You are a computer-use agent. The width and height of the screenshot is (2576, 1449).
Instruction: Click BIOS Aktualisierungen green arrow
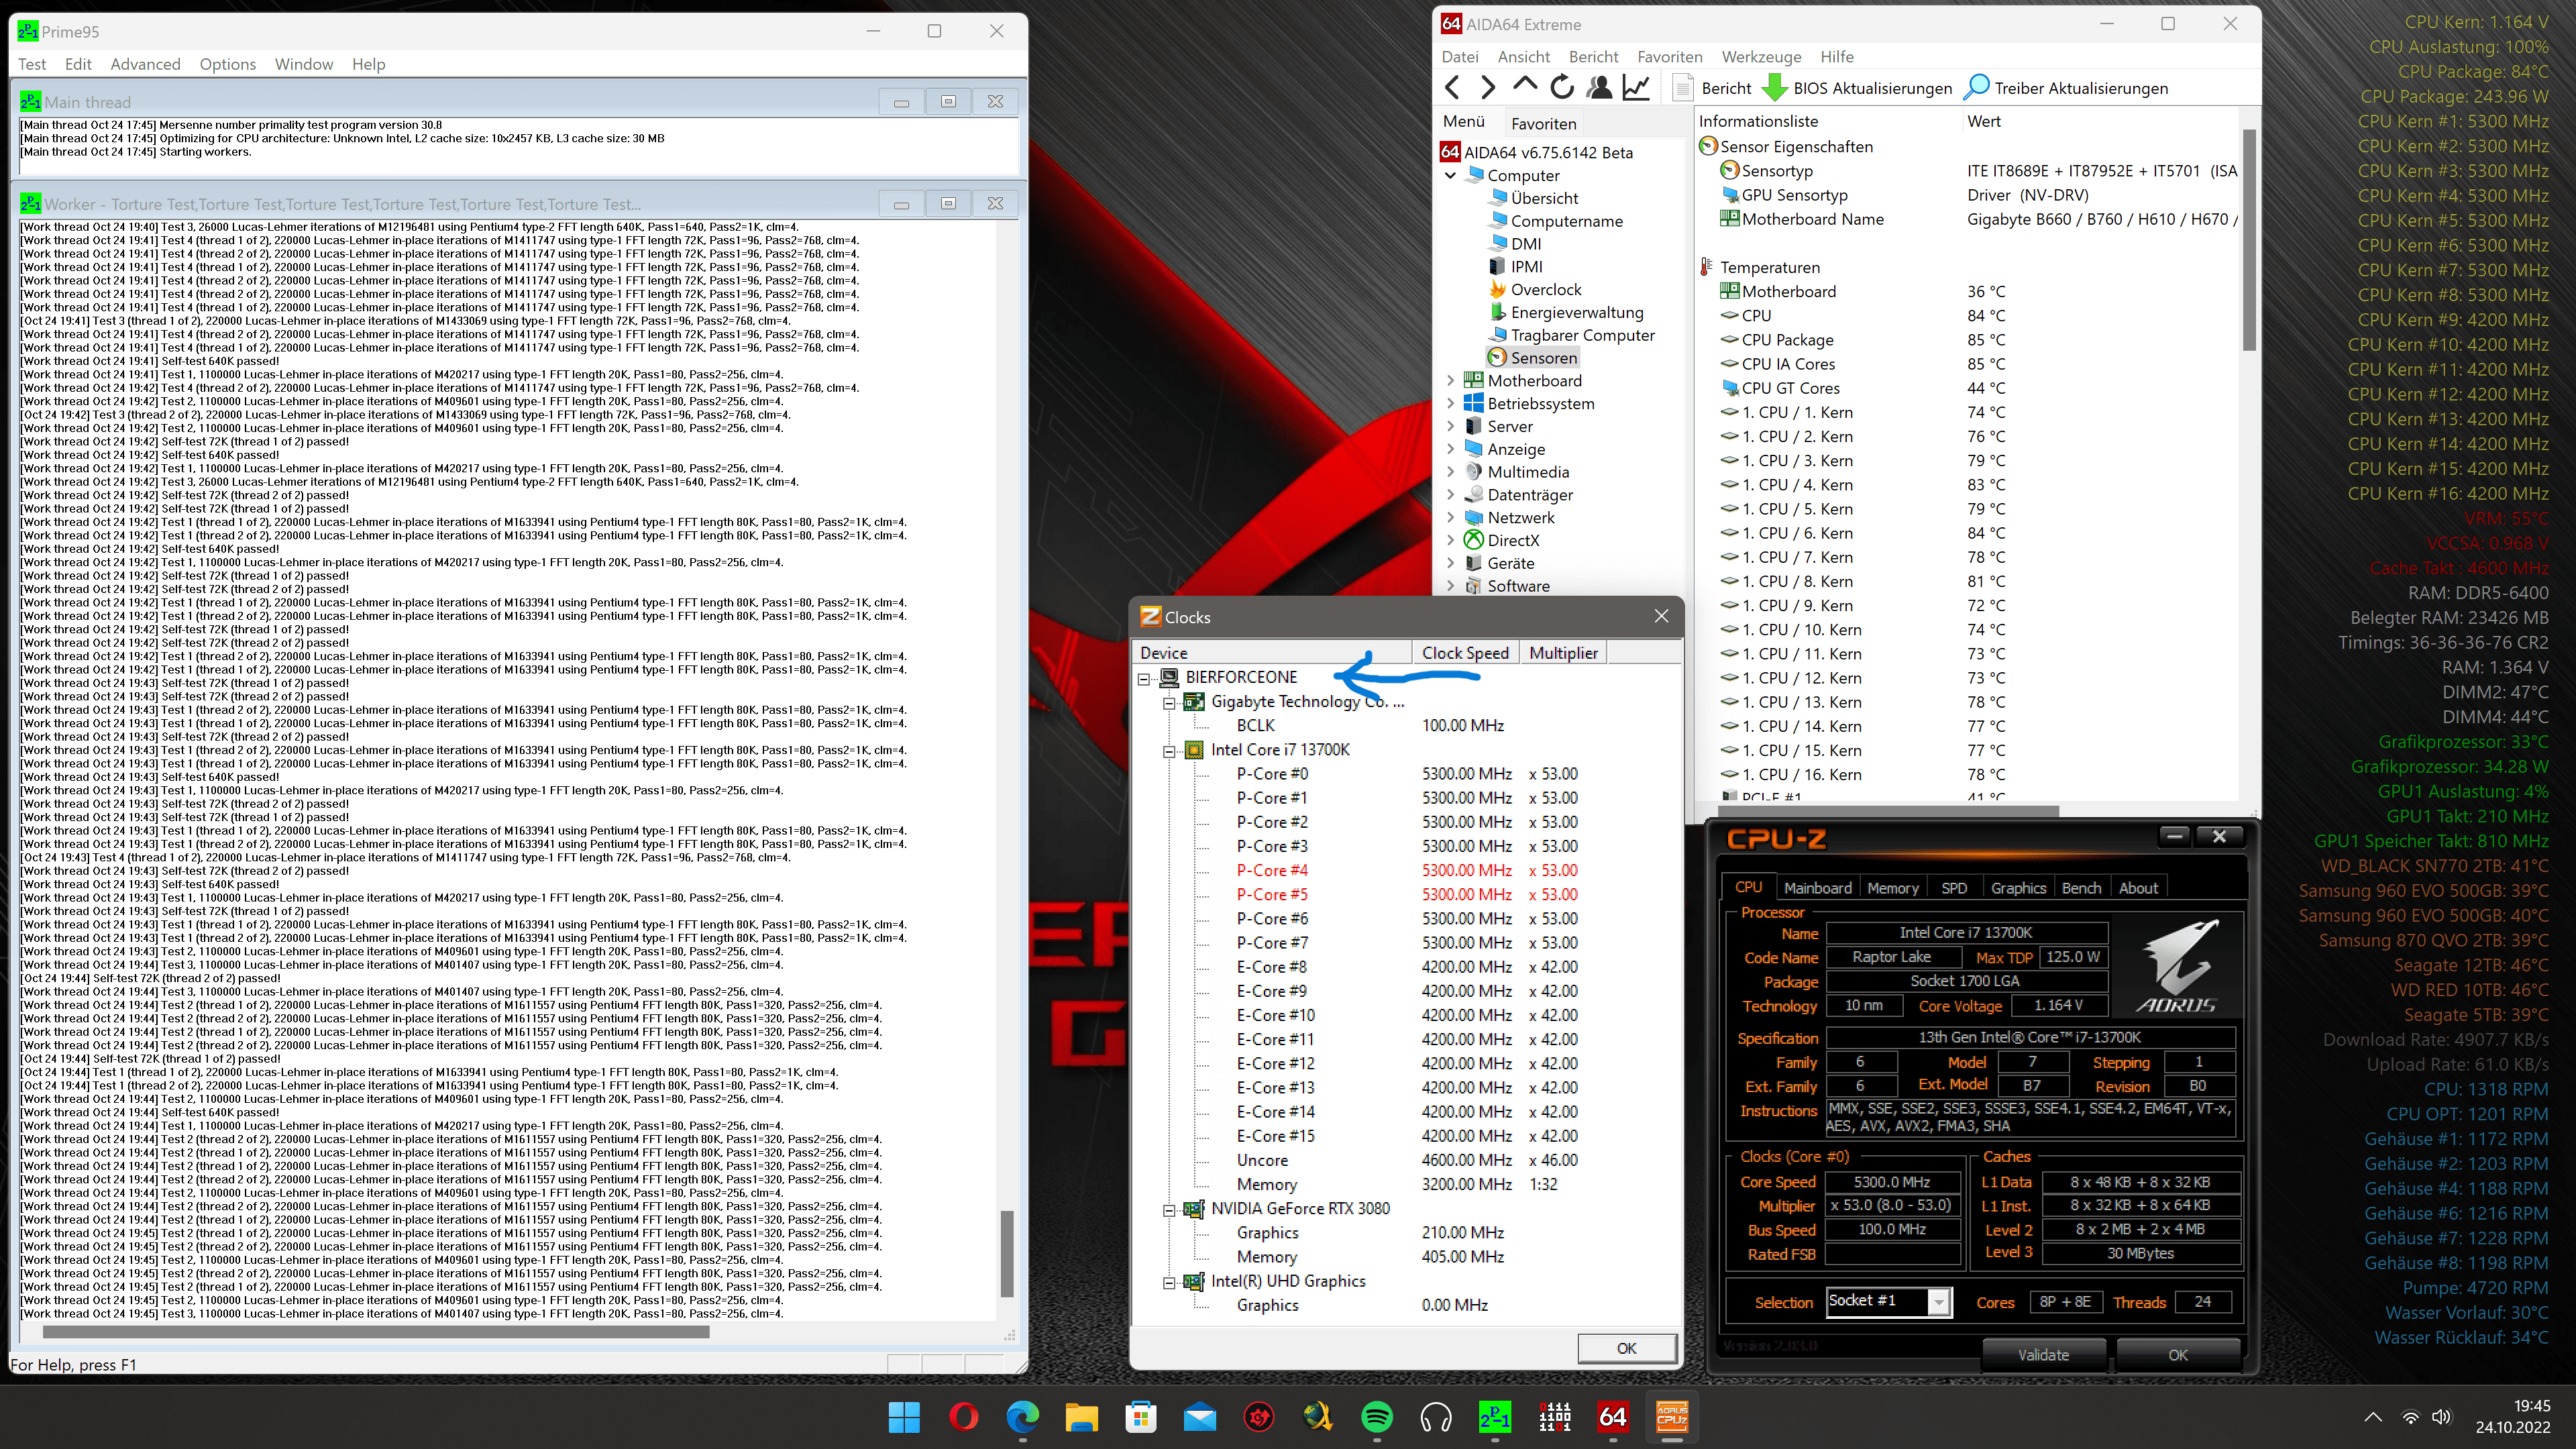pos(1774,88)
